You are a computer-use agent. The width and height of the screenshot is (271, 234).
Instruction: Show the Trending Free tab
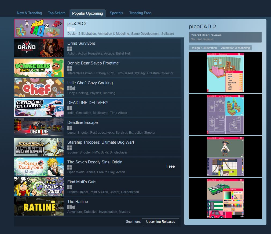(x=140, y=13)
